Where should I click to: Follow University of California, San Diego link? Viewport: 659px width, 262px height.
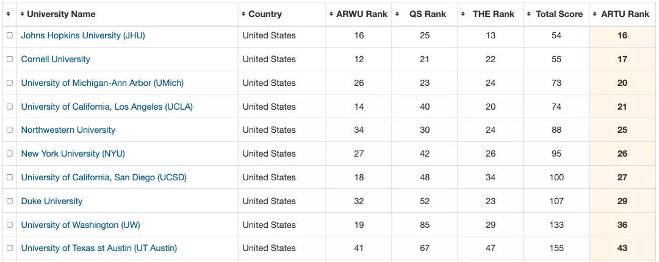click(104, 177)
